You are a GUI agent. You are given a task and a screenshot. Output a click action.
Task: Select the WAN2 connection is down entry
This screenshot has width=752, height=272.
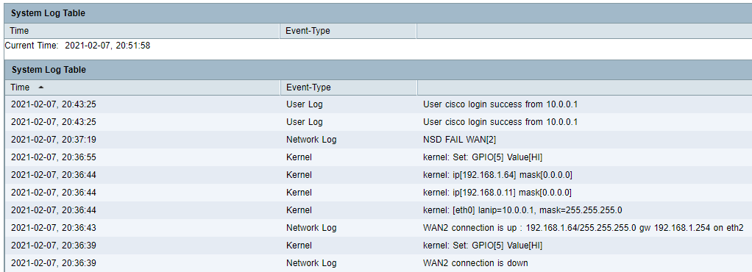point(475,263)
